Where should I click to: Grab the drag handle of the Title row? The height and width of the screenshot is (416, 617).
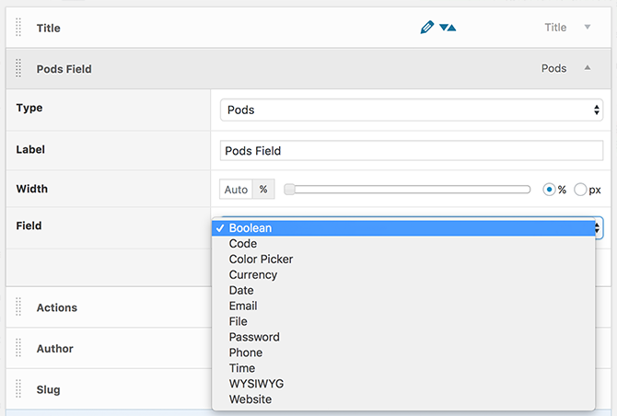[x=19, y=28]
